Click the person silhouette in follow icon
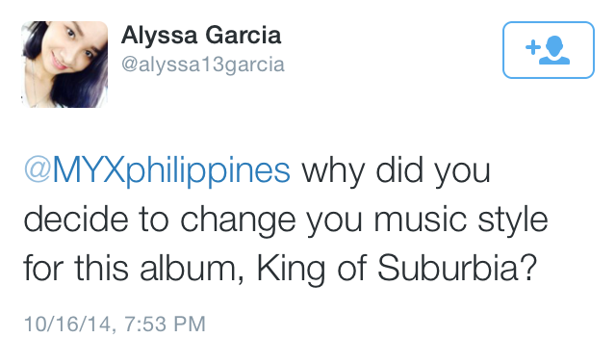This screenshot has height=364, width=616. pyautogui.click(x=554, y=50)
